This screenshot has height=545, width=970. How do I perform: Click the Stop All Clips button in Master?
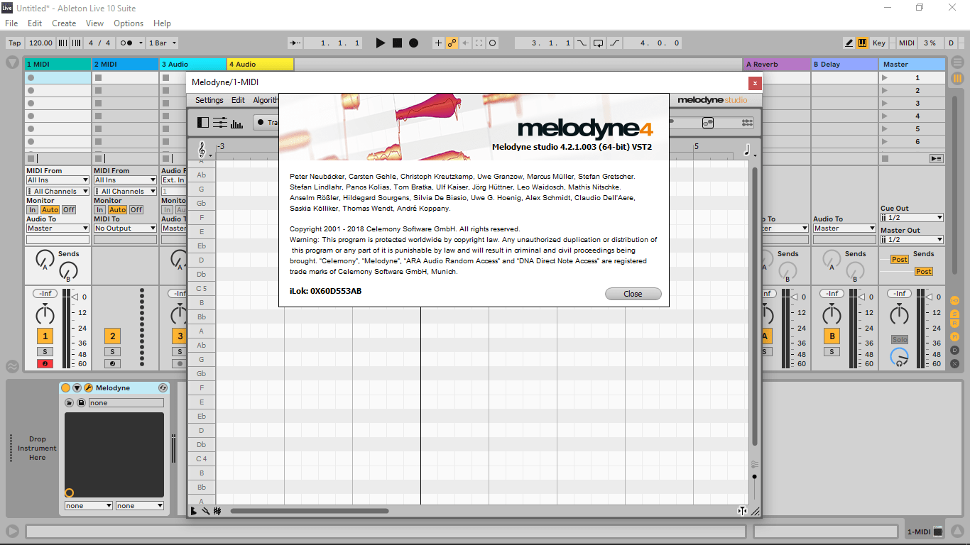885,159
